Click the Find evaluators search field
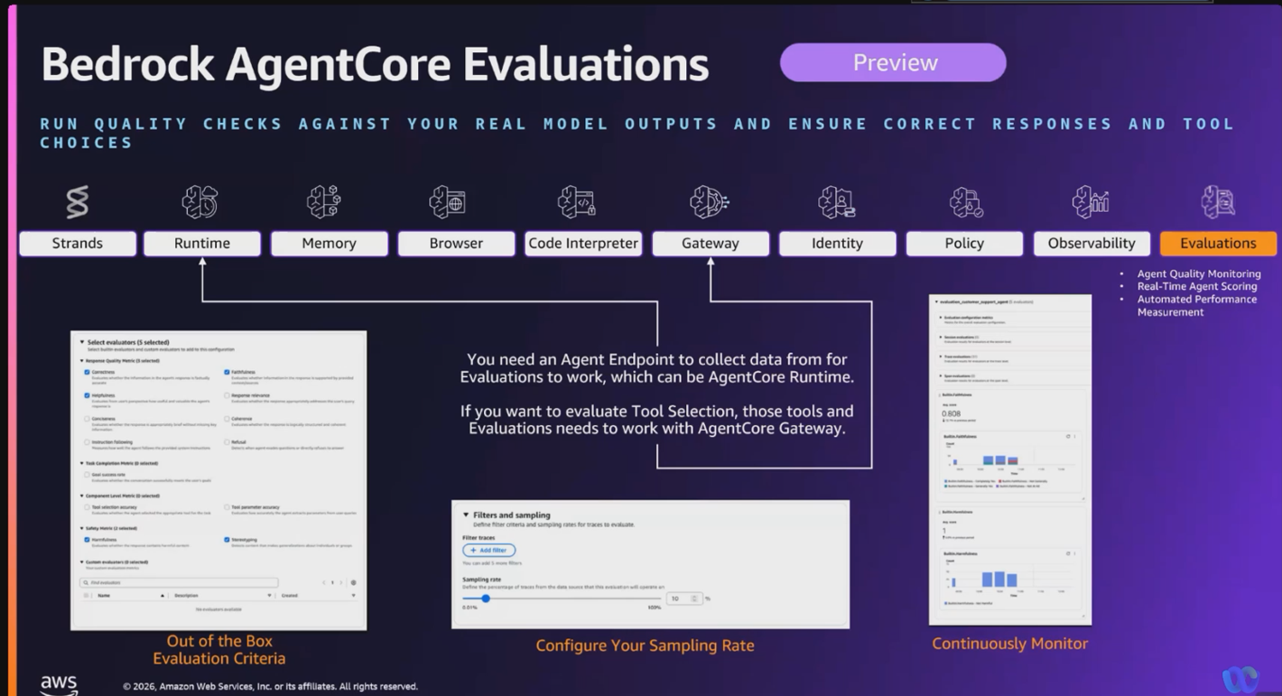 pyautogui.click(x=181, y=582)
